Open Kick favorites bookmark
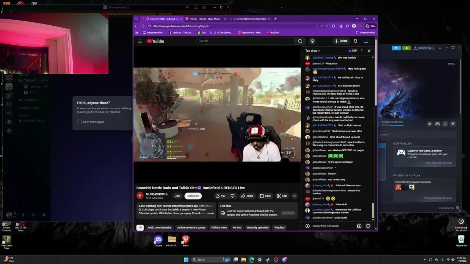Screen dimensions: 470x264 coord(202,33)
